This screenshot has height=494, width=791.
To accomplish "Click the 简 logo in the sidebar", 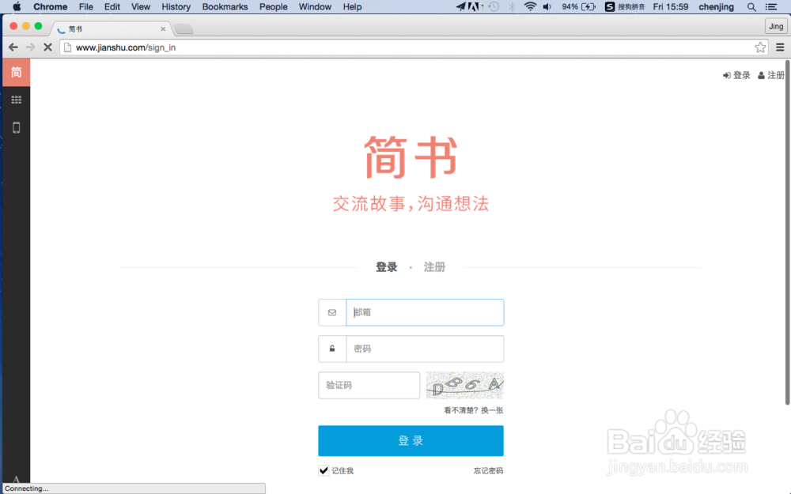I will point(16,72).
